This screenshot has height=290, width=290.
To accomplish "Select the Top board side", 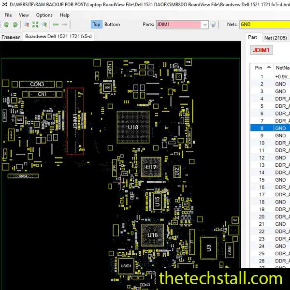I will pos(96,25).
